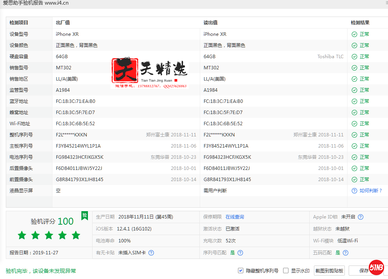Image resolution: width=388 pixels, height=279 pixels.
Task: Click the 读出值 column header
Action: (x=210, y=23)
